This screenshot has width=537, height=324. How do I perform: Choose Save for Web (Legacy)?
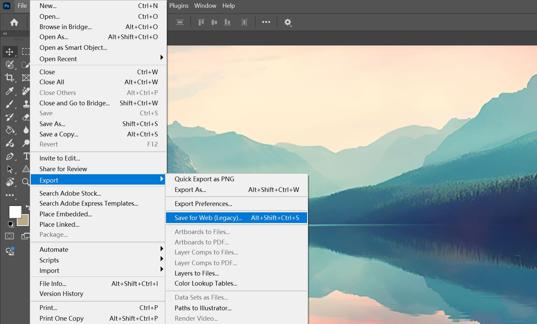coord(208,218)
